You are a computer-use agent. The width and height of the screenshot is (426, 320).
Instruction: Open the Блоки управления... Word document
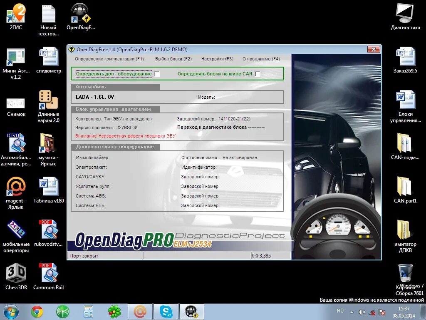(405, 106)
